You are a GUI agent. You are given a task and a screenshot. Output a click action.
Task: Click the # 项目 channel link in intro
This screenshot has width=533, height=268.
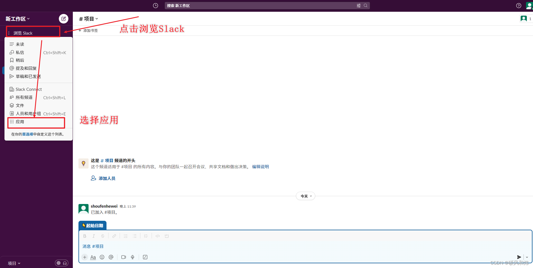(x=107, y=160)
